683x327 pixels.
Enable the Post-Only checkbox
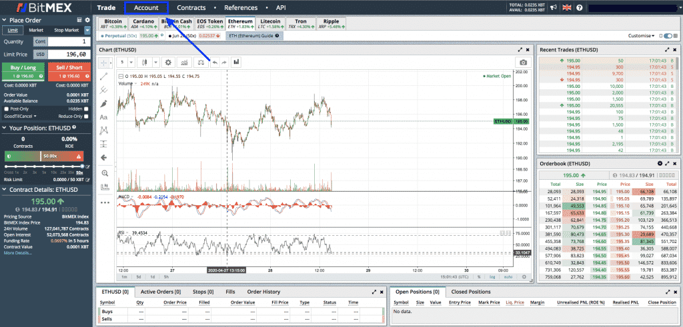pyautogui.click(x=7, y=109)
